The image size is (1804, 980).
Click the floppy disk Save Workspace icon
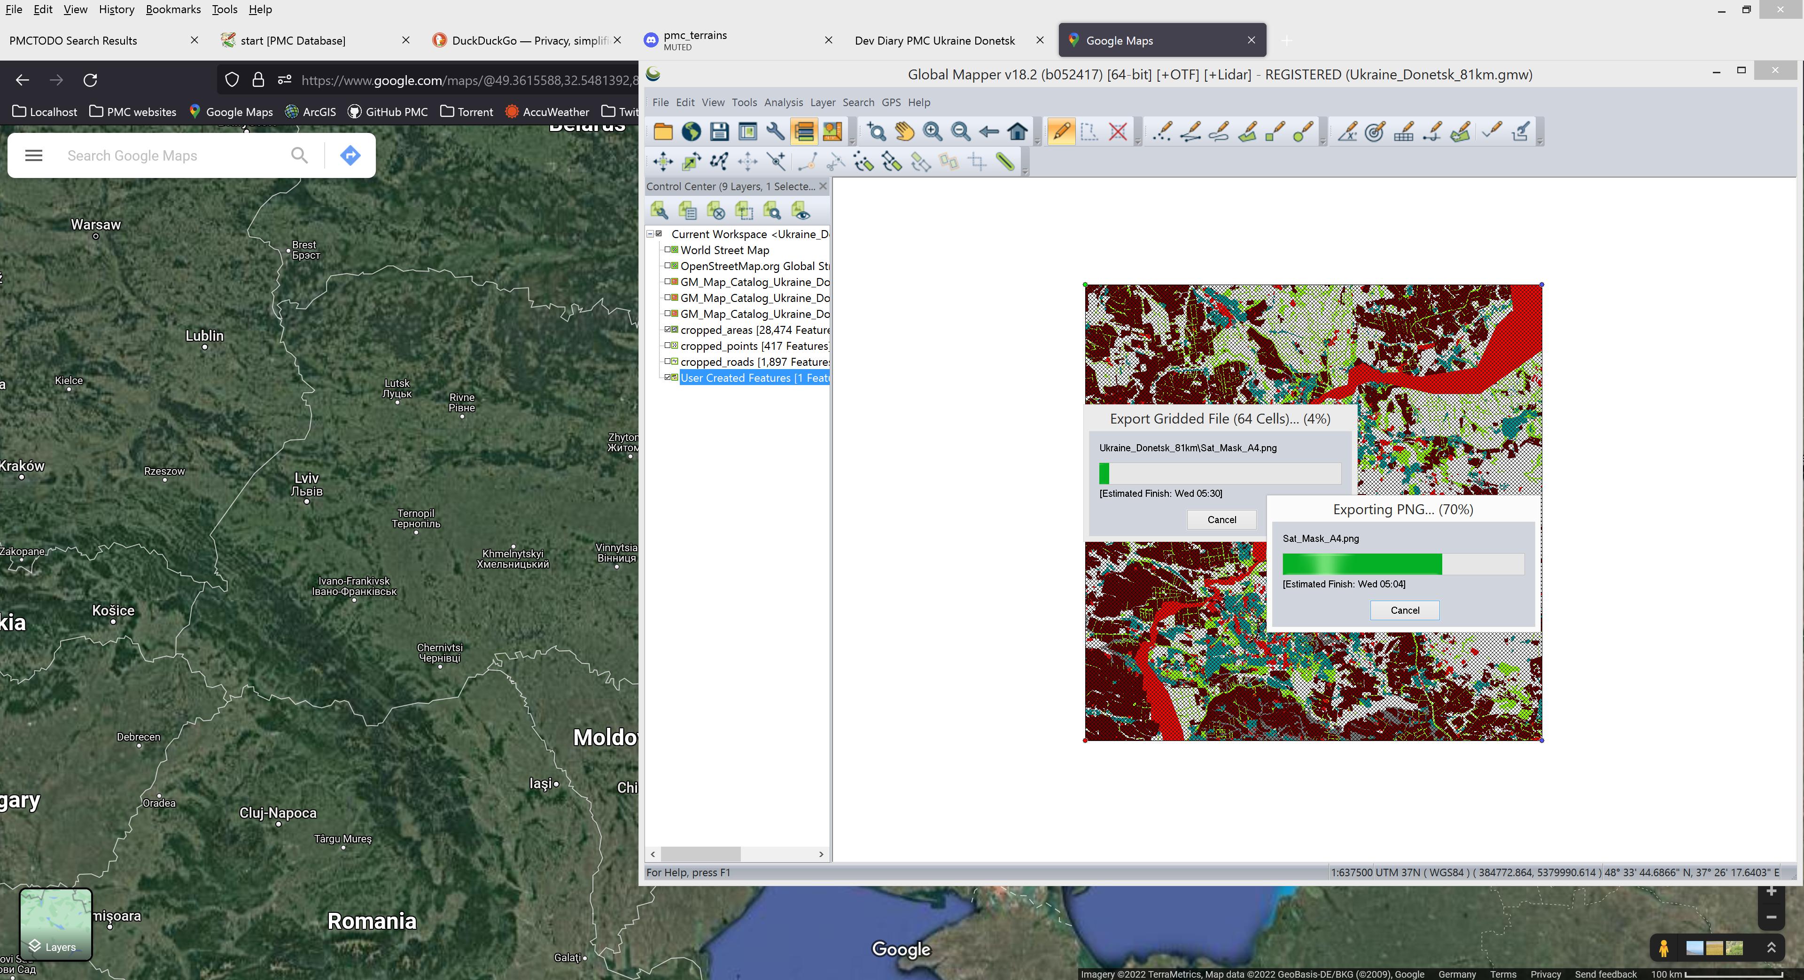click(719, 131)
